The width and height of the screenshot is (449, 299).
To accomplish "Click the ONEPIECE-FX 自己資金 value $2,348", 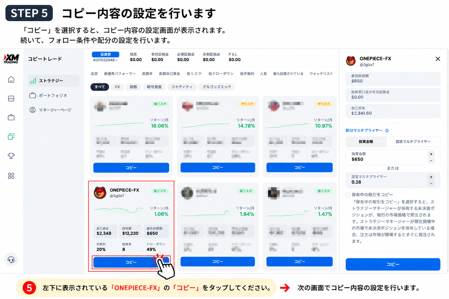I will point(104,233).
